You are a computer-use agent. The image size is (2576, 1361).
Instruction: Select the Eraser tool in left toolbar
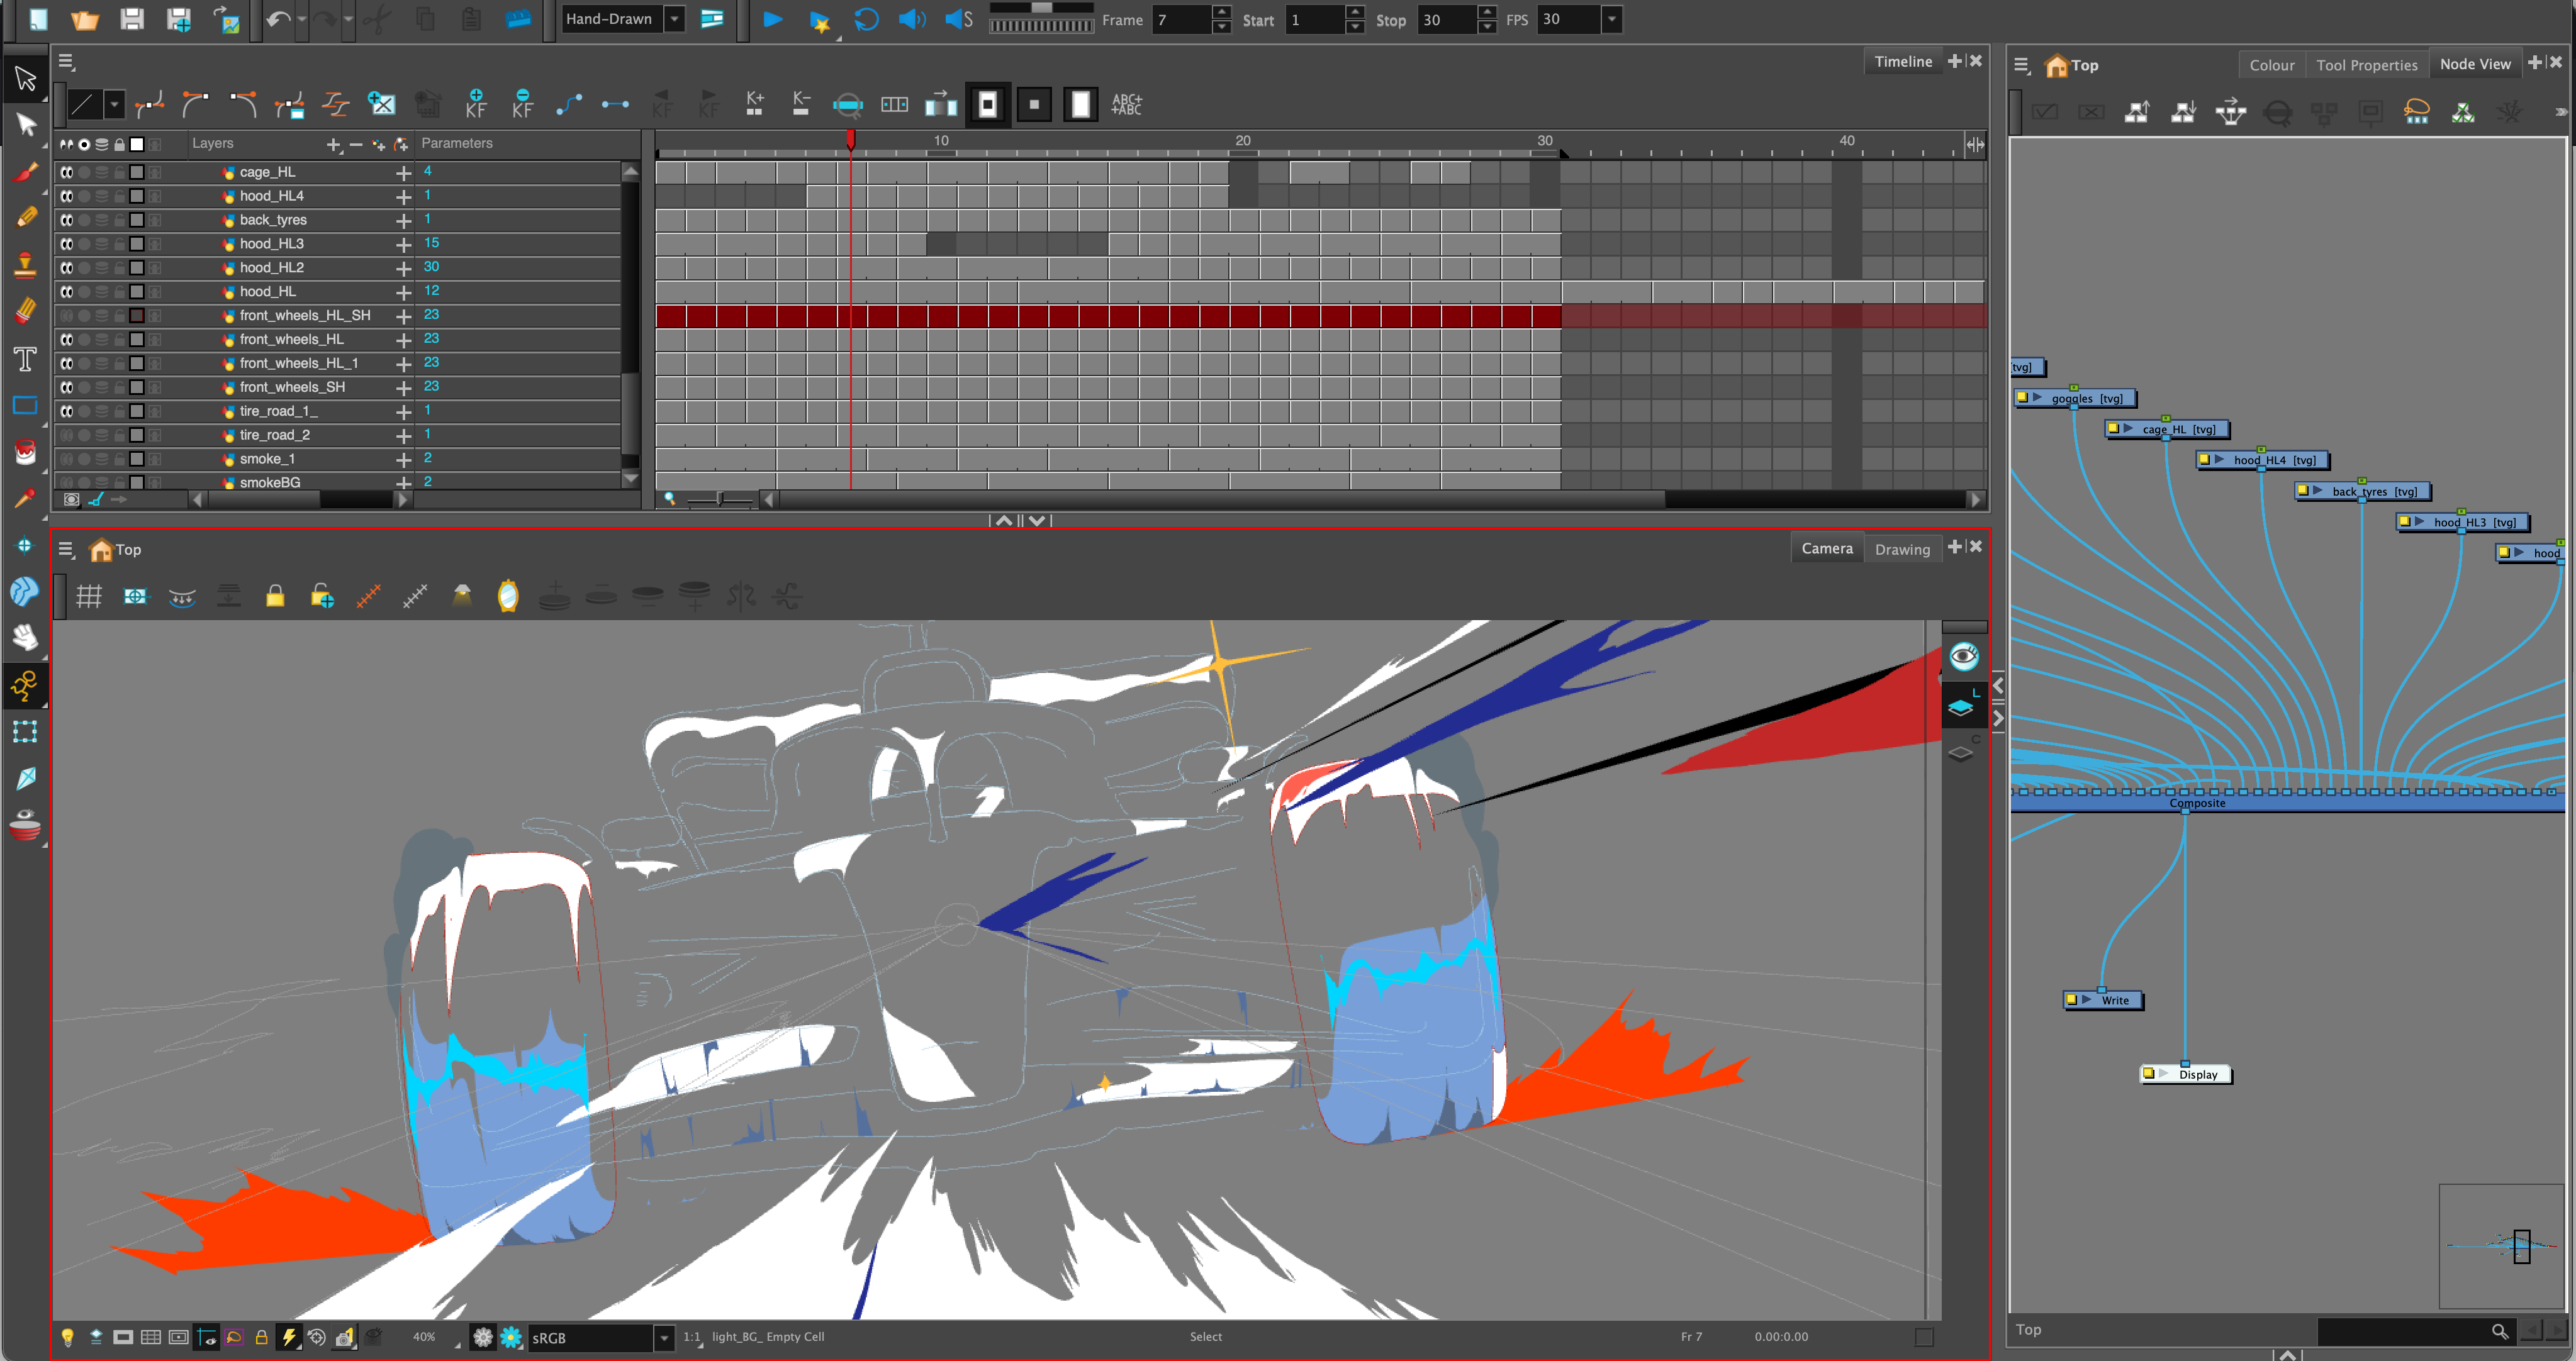[26, 312]
